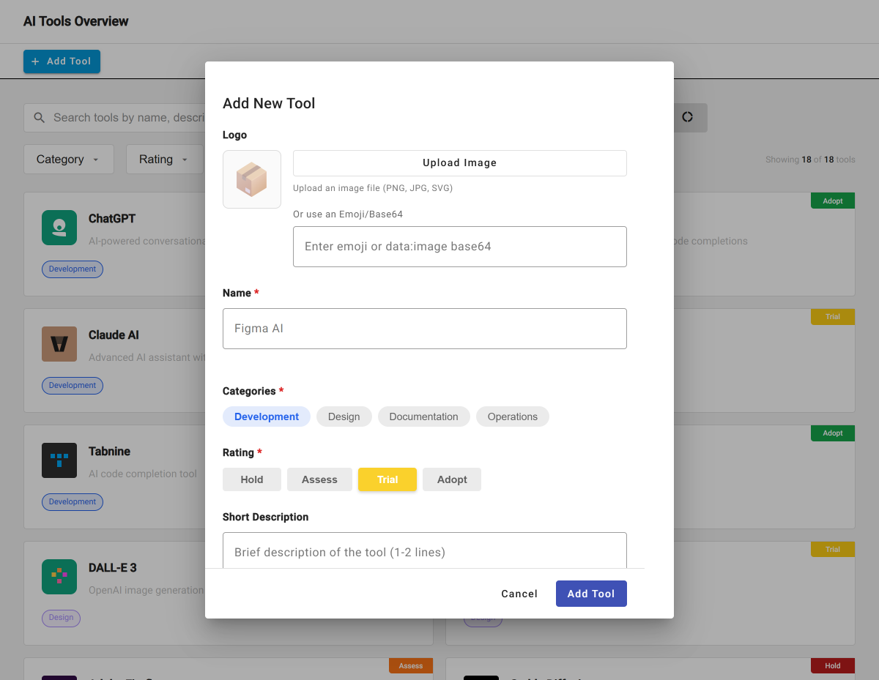The image size is (879, 680).
Task: Click the Tabnine logo icon
Action: (x=59, y=460)
